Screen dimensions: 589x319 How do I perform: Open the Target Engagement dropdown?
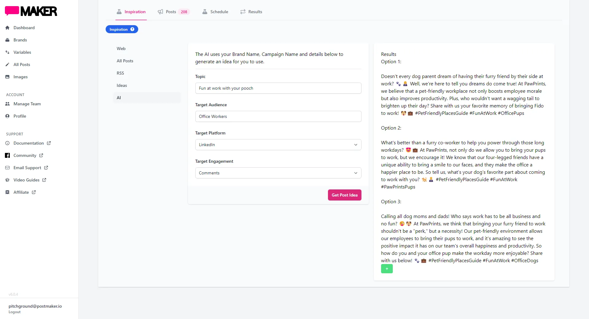pyautogui.click(x=278, y=173)
